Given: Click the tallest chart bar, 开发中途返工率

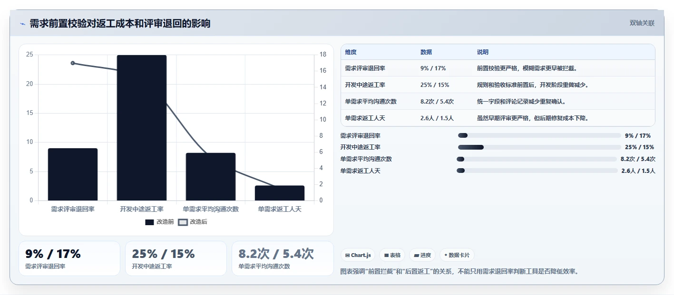Looking at the screenshot, I should point(142,128).
